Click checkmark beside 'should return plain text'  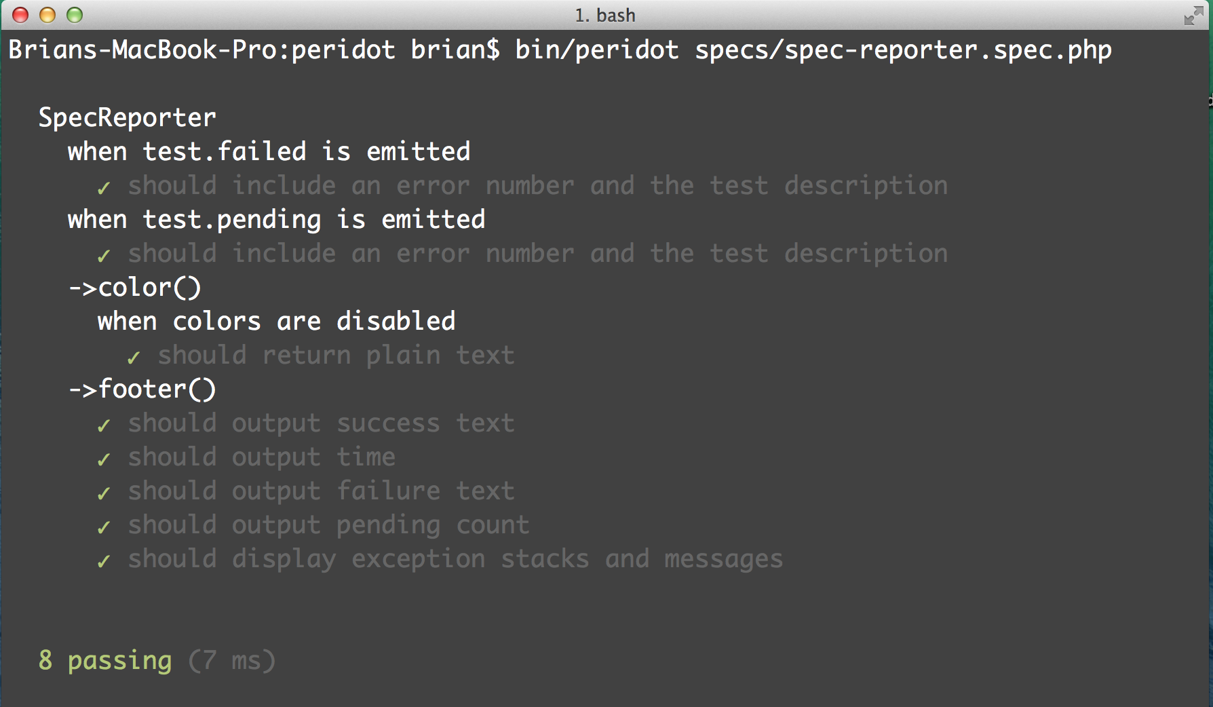(x=134, y=357)
